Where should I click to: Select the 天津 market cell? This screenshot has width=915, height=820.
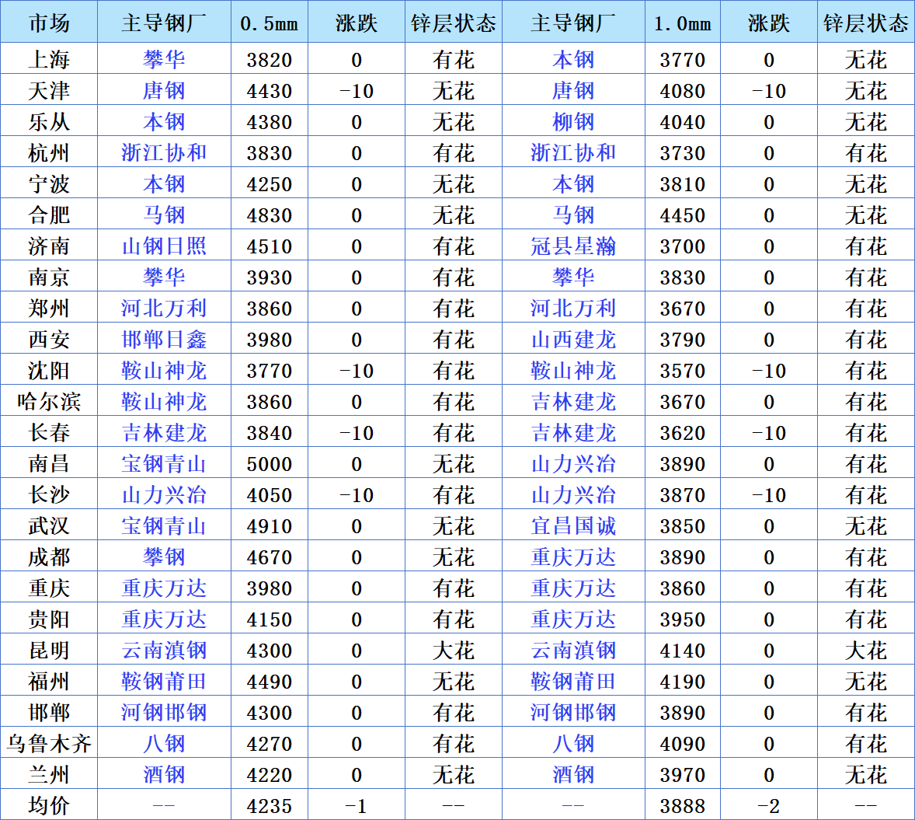(49, 90)
